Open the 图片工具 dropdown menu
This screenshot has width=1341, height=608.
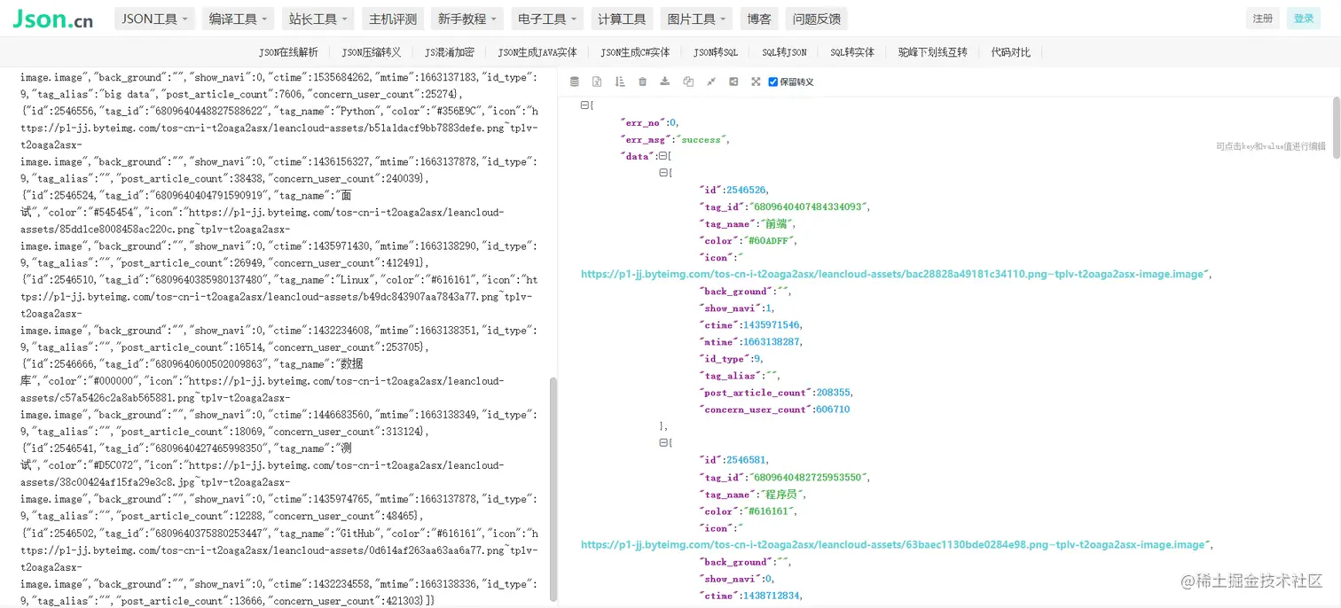tap(696, 19)
